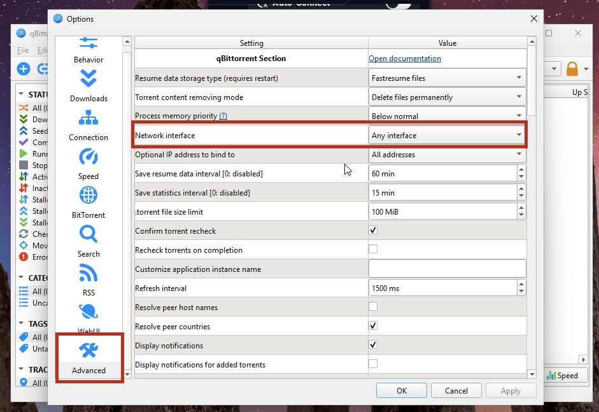
Task: Select the Downloading status filter icon
Action: (24, 119)
